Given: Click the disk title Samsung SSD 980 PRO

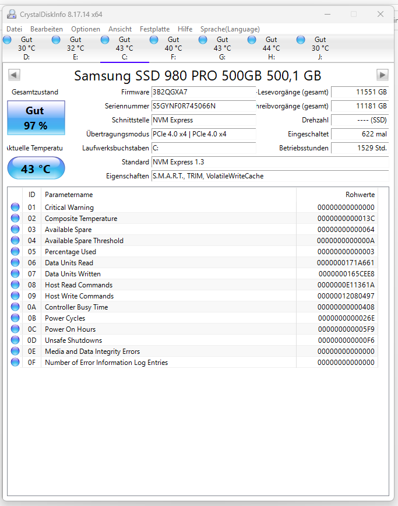Looking at the screenshot, I should 198,76.
